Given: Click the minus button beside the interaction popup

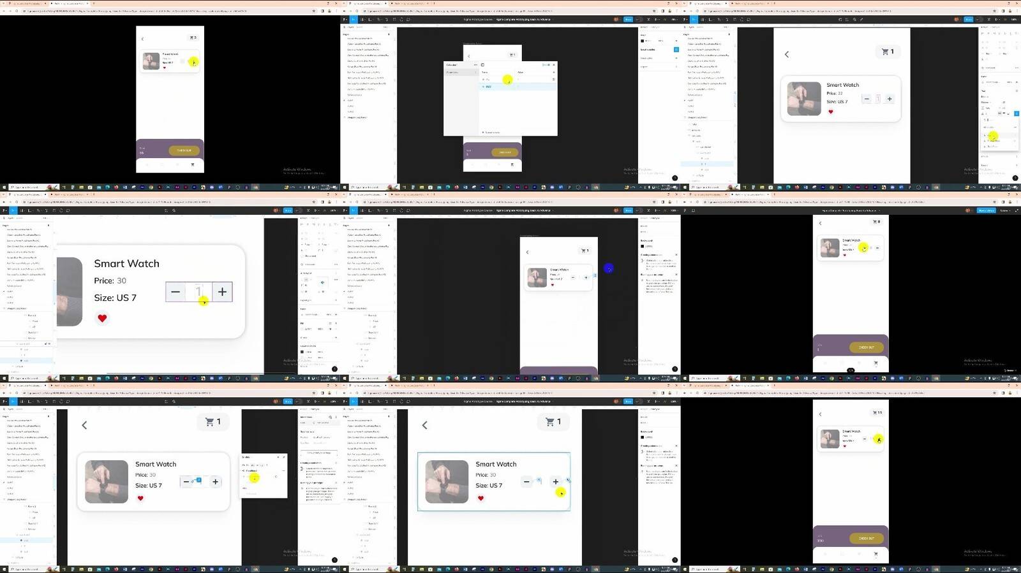Looking at the screenshot, I should pos(186,482).
